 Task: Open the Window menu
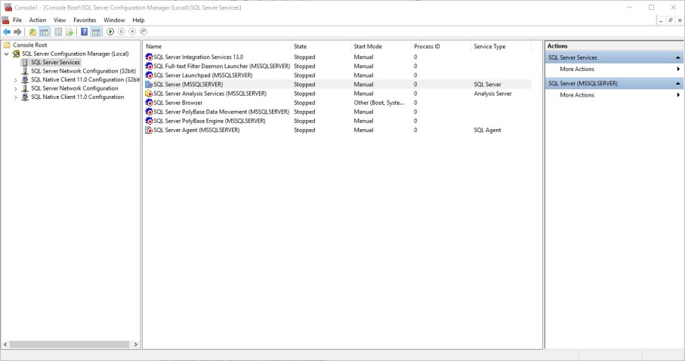point(114,20)
